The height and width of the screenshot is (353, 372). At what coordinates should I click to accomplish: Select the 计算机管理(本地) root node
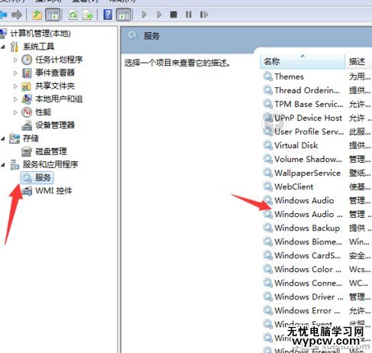click(x=40, y=34)
